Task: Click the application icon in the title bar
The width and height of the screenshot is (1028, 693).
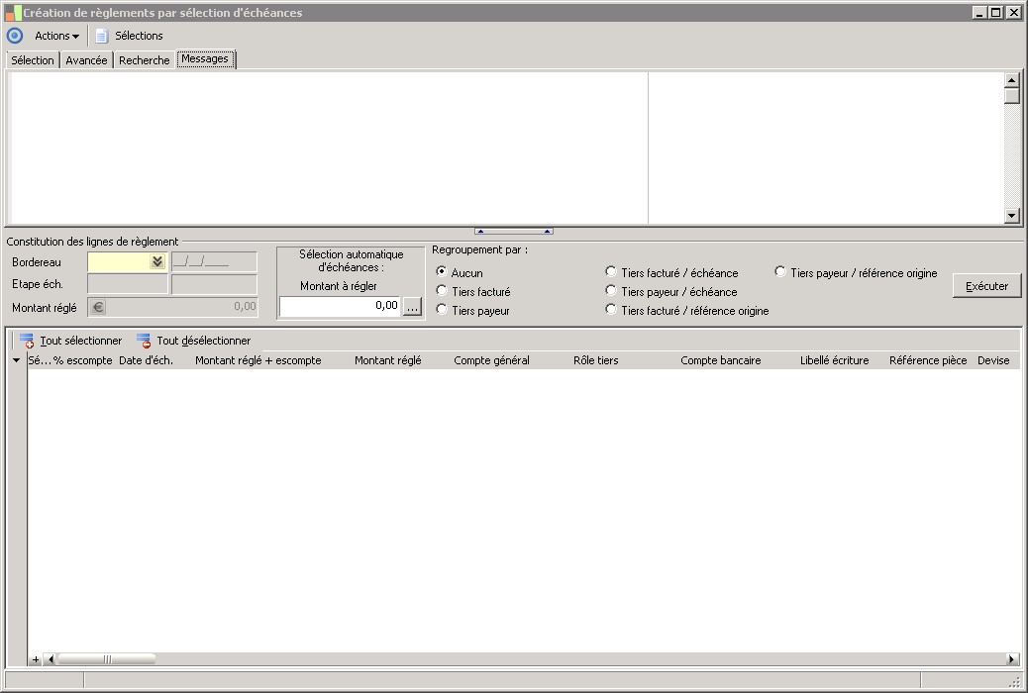Action: tap(13, 13)
